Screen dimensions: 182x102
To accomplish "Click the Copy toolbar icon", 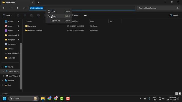I will pos(25,15).
